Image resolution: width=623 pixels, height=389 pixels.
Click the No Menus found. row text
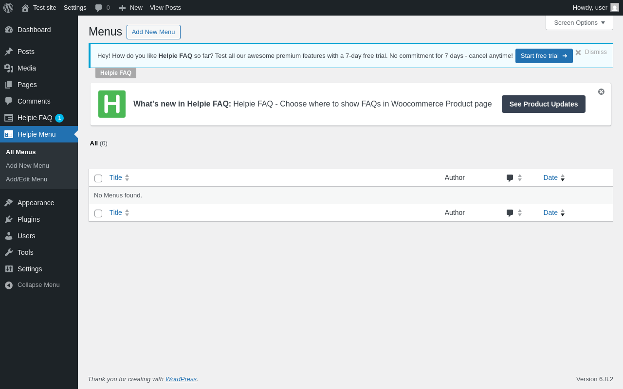118,195
